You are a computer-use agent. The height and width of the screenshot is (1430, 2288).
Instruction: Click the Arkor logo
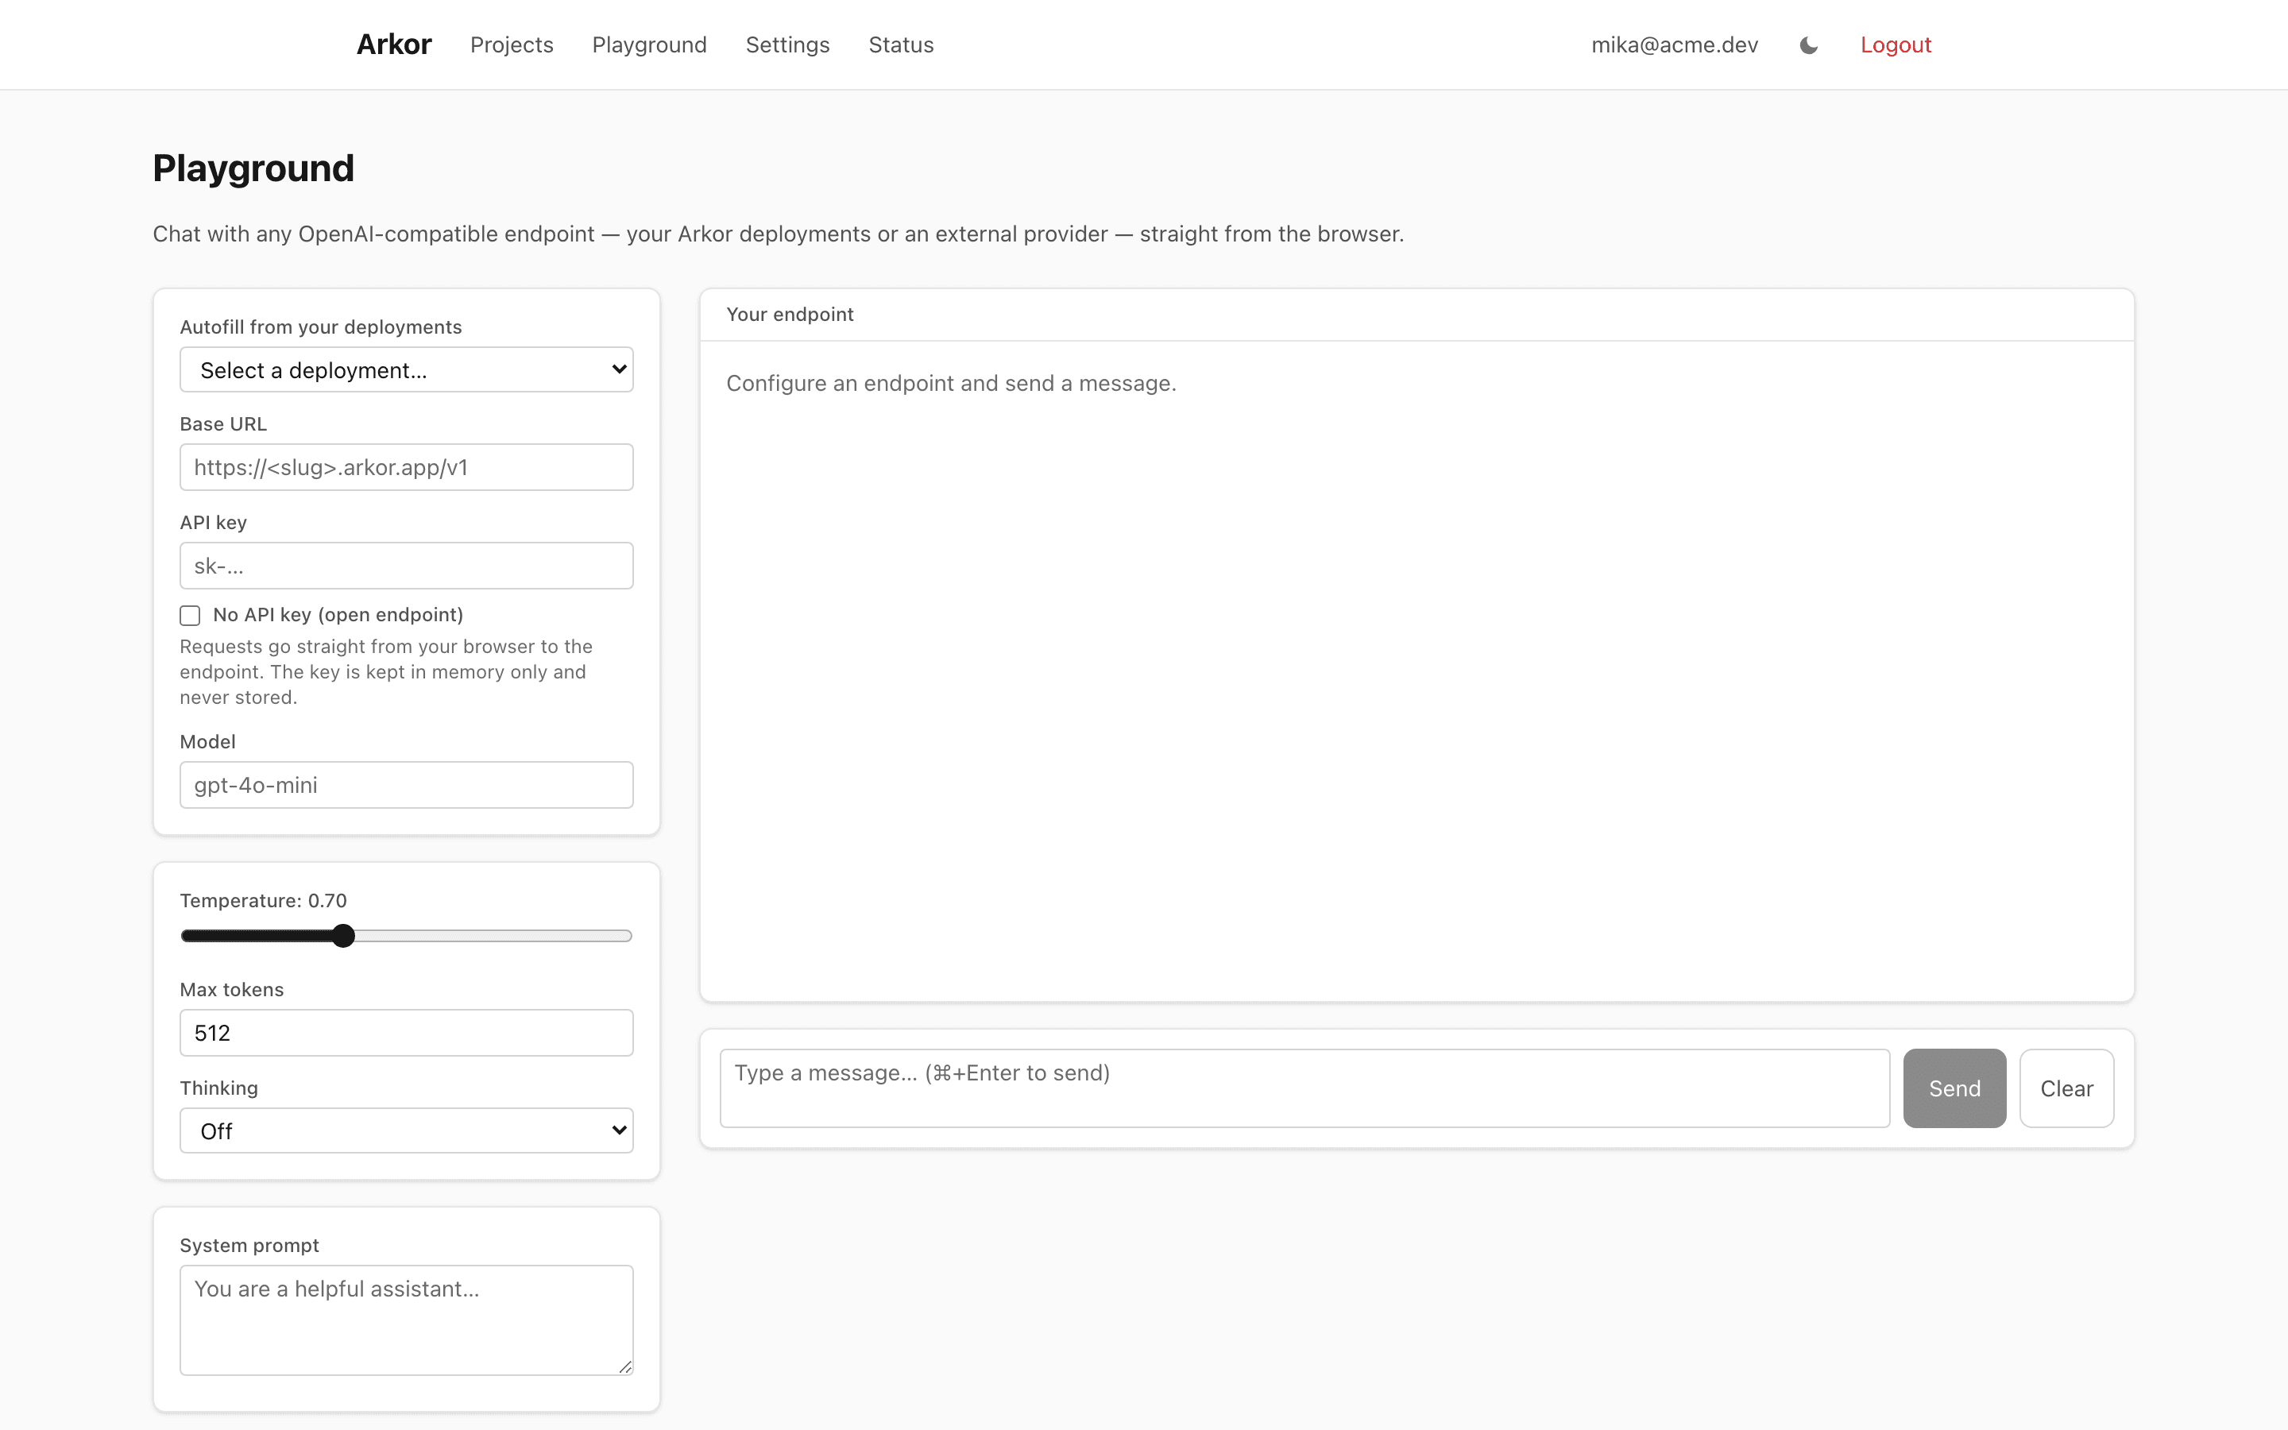pos(393,44)
